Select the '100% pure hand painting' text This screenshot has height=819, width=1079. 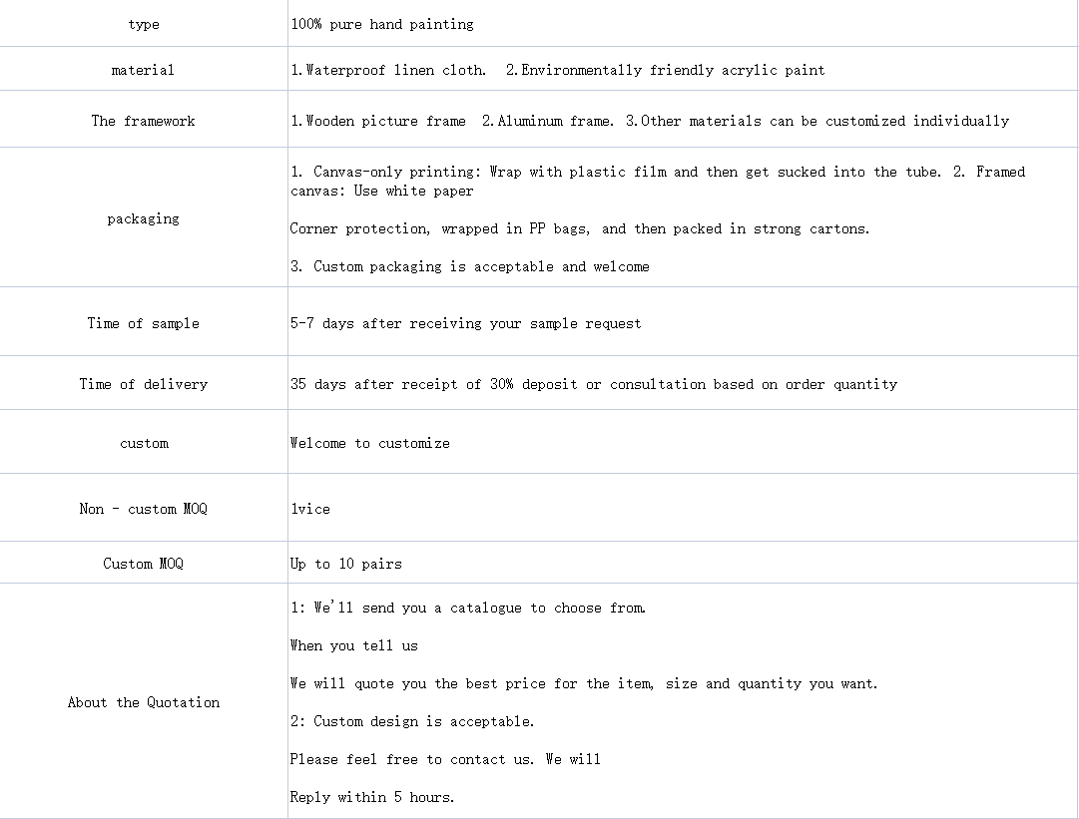click(382, 24)
